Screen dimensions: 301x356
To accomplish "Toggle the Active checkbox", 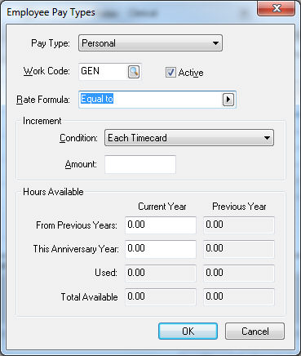I will [170, 73].
